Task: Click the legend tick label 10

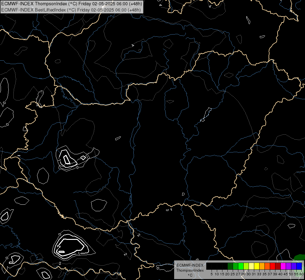Action: (217, 274)
